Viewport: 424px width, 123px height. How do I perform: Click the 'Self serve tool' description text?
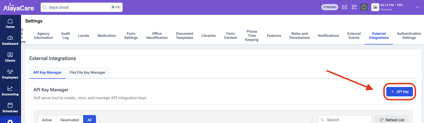pos(90,98)
